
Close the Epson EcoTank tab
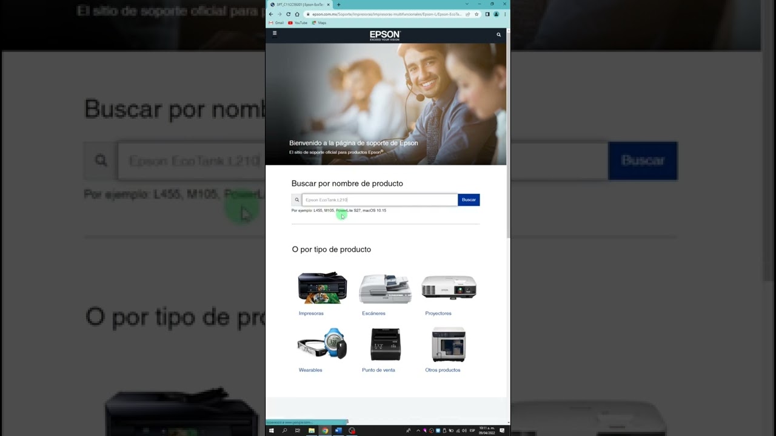click(x=328, y=4)
